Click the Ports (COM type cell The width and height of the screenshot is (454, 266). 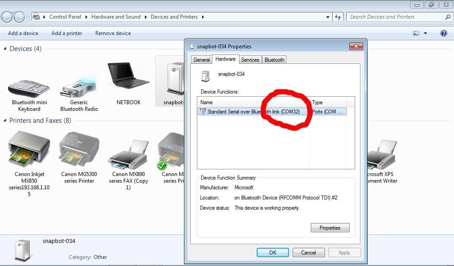click(327, 111)
